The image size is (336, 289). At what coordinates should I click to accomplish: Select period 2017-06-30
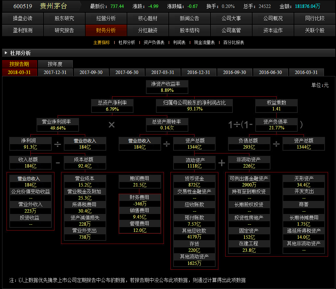(x=127, y=72)
